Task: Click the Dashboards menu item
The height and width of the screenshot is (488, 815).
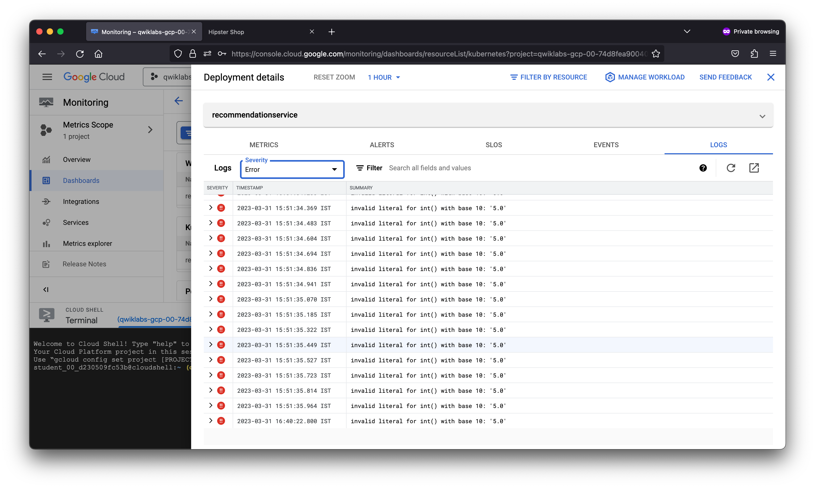Action: [81, 180]
